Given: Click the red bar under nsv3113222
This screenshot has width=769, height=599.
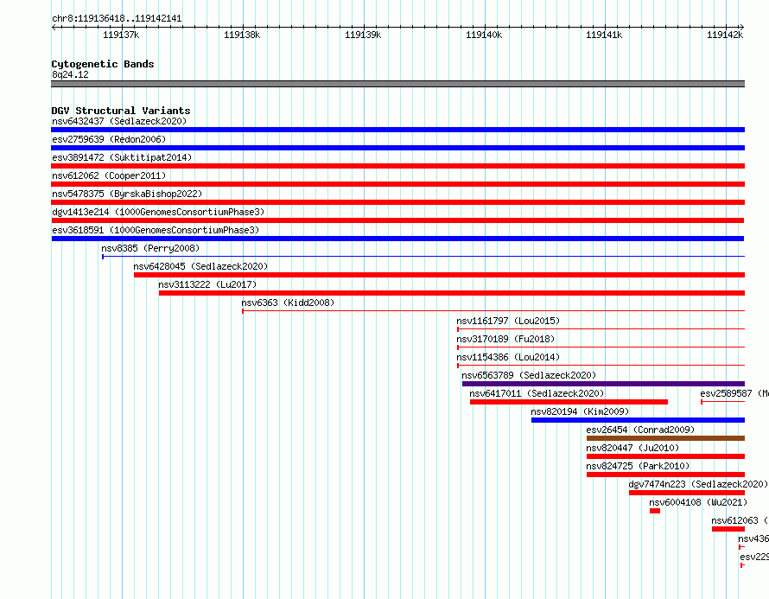Looking at the screenshot, I should (x=452, y=293).
